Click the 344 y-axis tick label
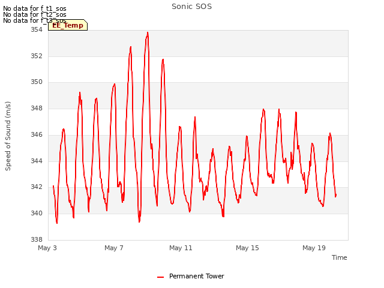 tap(37, 161)
